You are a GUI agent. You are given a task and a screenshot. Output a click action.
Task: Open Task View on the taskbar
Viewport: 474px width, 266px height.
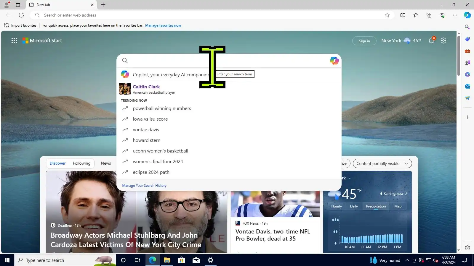pos(137,260)
